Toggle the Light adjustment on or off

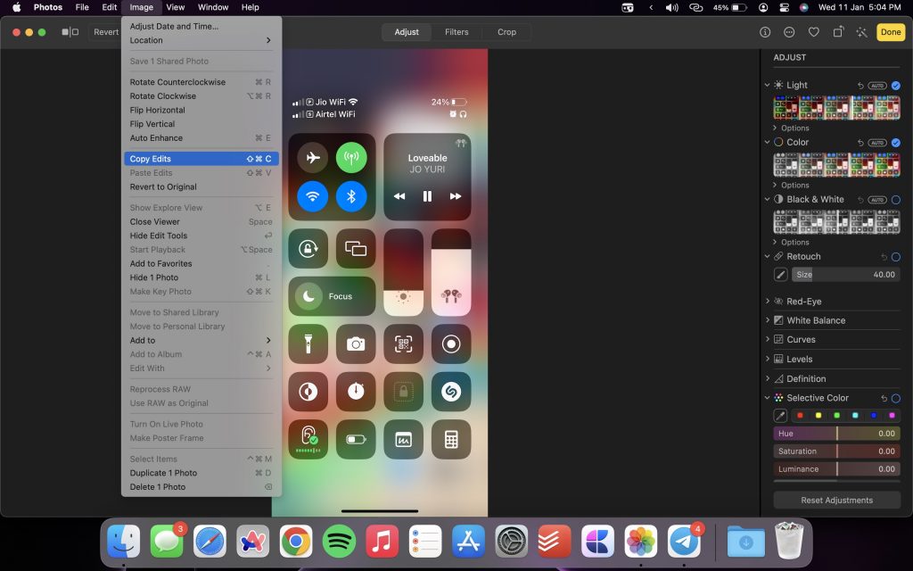pos(898,85)
